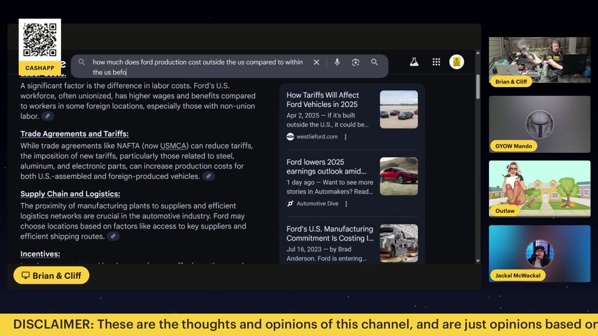Click the Automotive Dive source name
The image size is (598, 336).
[x=317, y=203]
